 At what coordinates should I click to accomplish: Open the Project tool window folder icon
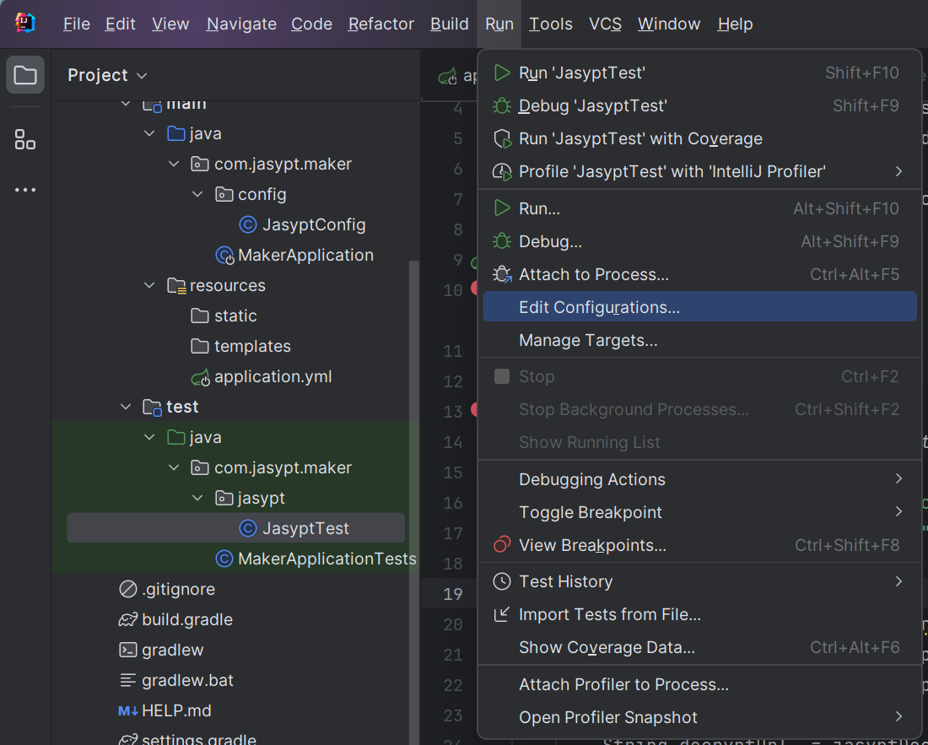click(x=24, y=75)
